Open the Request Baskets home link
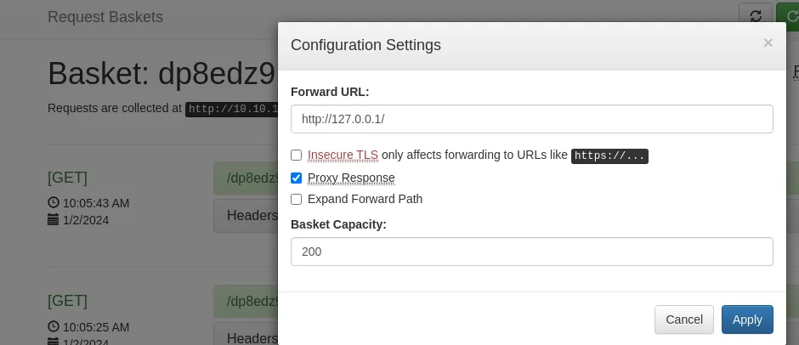Screen dimensions: 799x345 tap(105, 17)
